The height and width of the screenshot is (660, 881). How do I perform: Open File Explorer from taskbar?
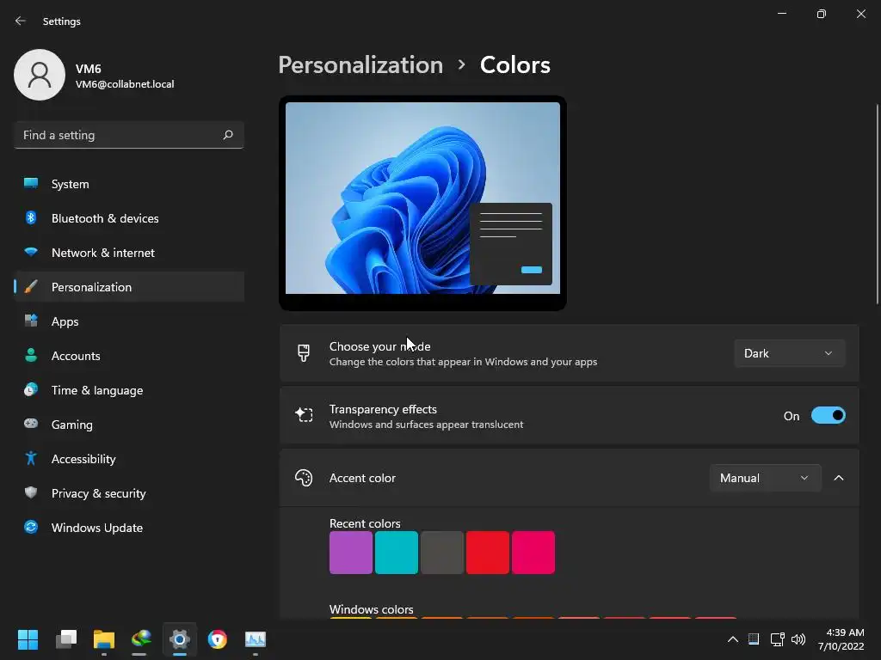(104, 639)
